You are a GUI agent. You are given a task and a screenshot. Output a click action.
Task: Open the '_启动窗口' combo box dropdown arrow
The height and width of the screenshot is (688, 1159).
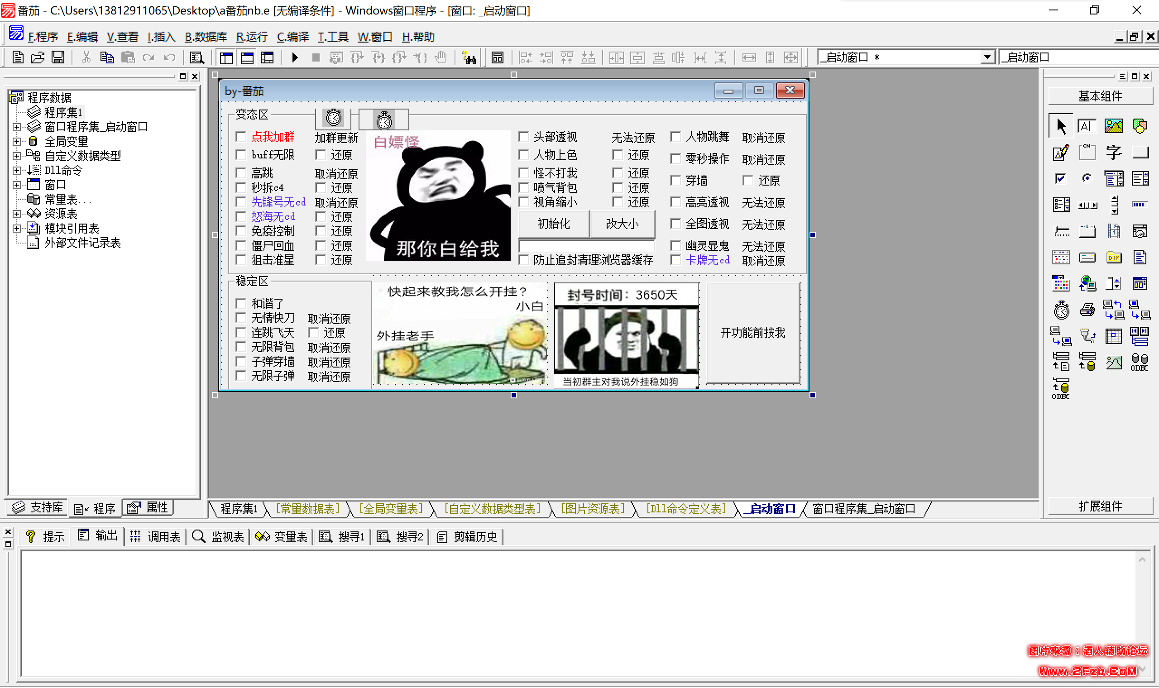(987, 57)
